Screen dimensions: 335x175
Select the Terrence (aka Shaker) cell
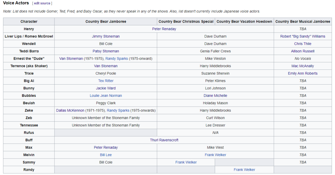pyautogui.click(x=29, y=66)
